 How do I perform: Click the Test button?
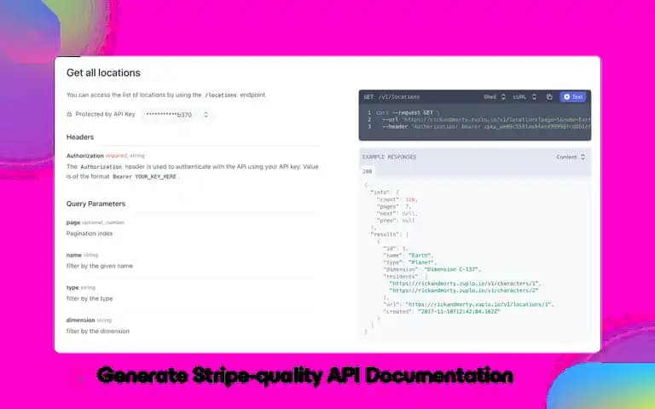click(x=573, y=97)
